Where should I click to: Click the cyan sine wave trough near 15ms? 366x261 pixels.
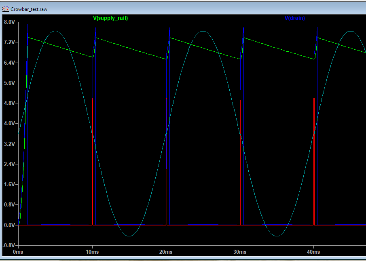(129, 236)
